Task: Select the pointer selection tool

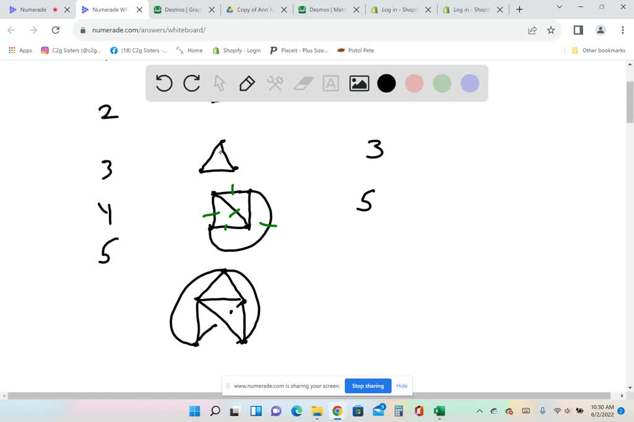Action: 219,83
